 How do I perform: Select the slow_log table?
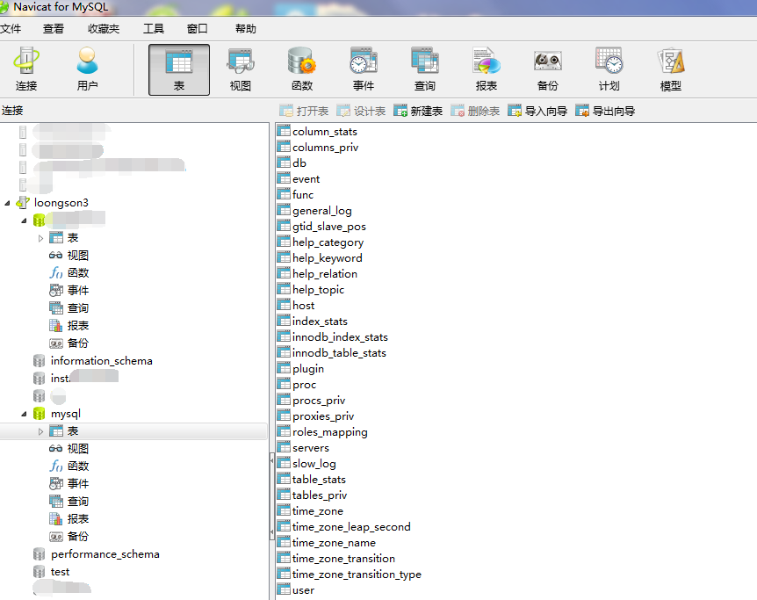click(x=314, y=464)
